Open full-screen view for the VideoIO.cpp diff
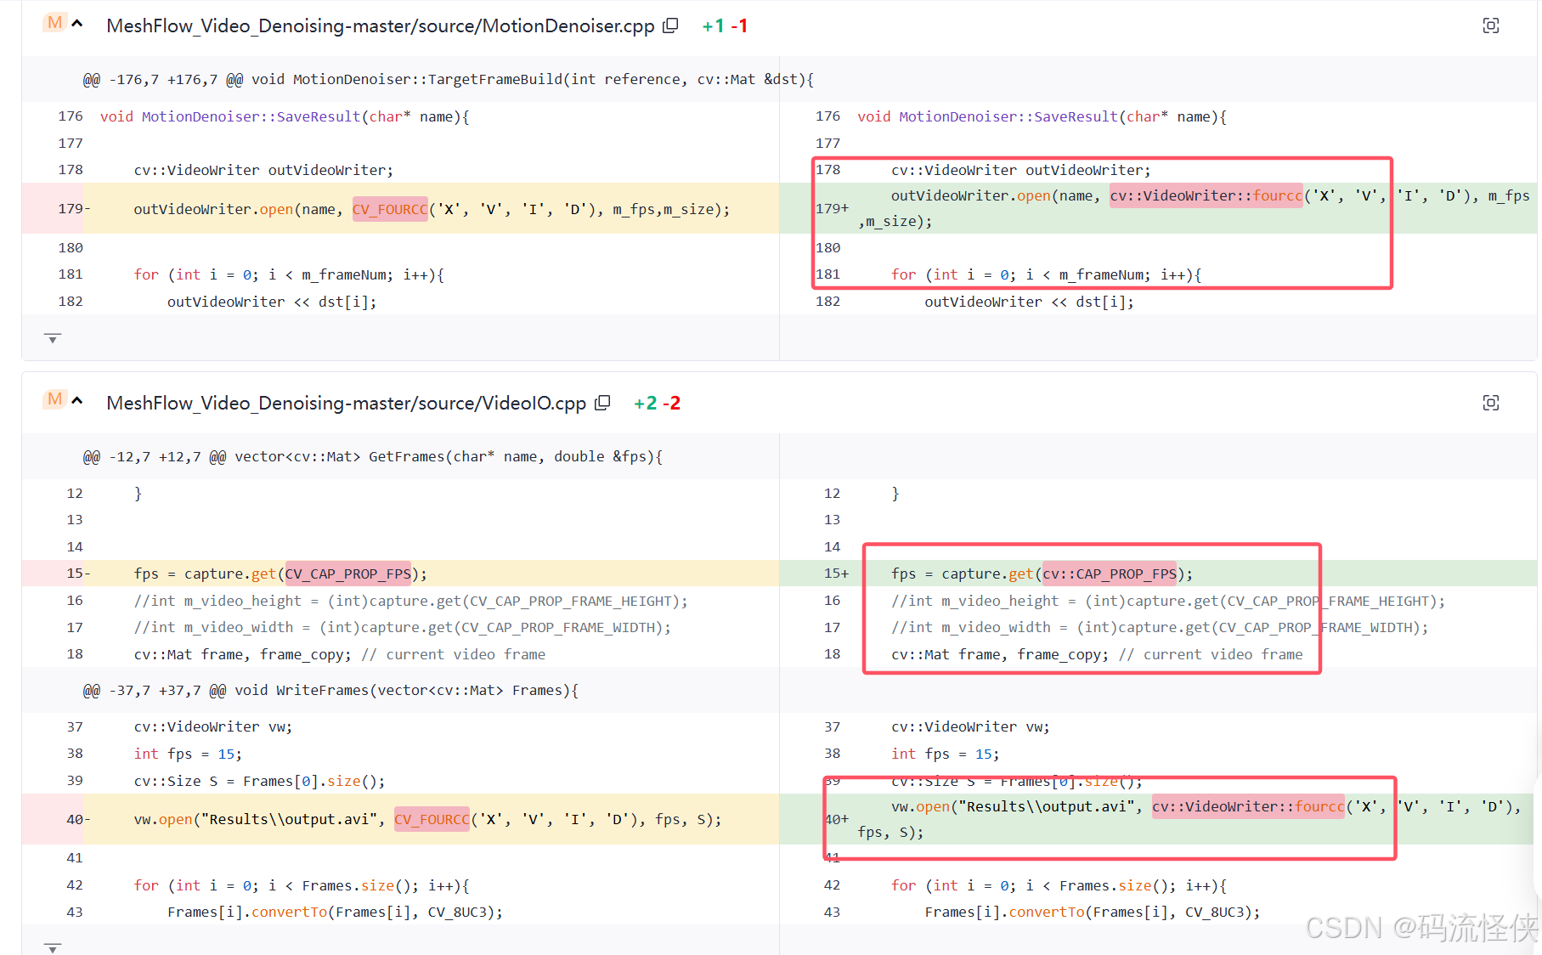1542x955 pixels. tap(1490, 403)
